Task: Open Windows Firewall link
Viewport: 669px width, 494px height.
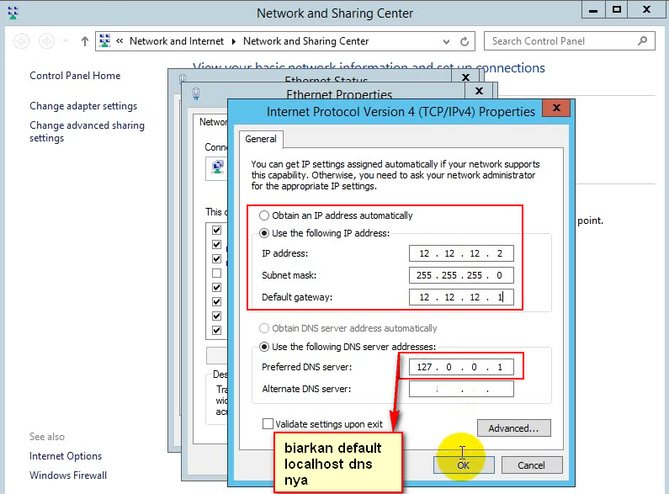Action: [68, 475]
